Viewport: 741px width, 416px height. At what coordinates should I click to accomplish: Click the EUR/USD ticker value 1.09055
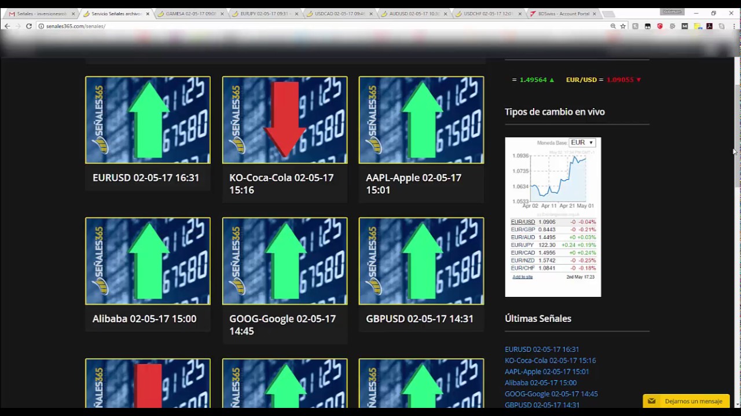click(619, 80)
